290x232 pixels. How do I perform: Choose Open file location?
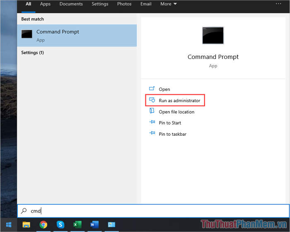point(176,112)
